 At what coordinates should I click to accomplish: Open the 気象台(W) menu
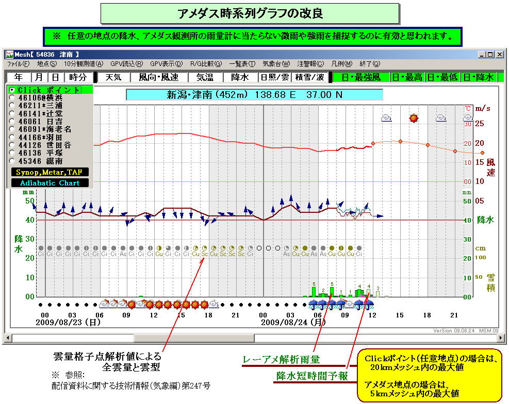tap(276, 64)
